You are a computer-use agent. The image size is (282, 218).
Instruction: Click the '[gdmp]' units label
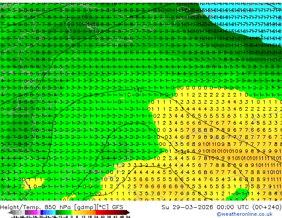[84, 207]
